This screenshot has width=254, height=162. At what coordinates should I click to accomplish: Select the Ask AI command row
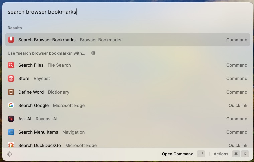[128, 119]
